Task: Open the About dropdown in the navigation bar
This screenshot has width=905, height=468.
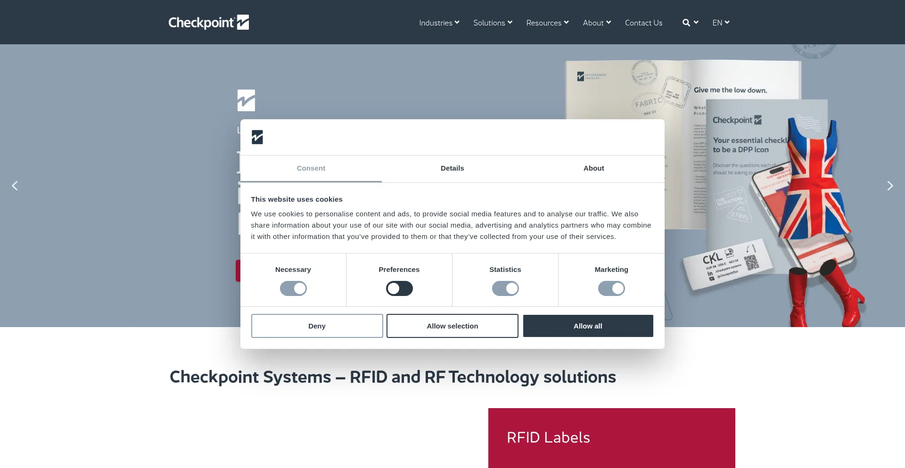Action: [597, 23]
